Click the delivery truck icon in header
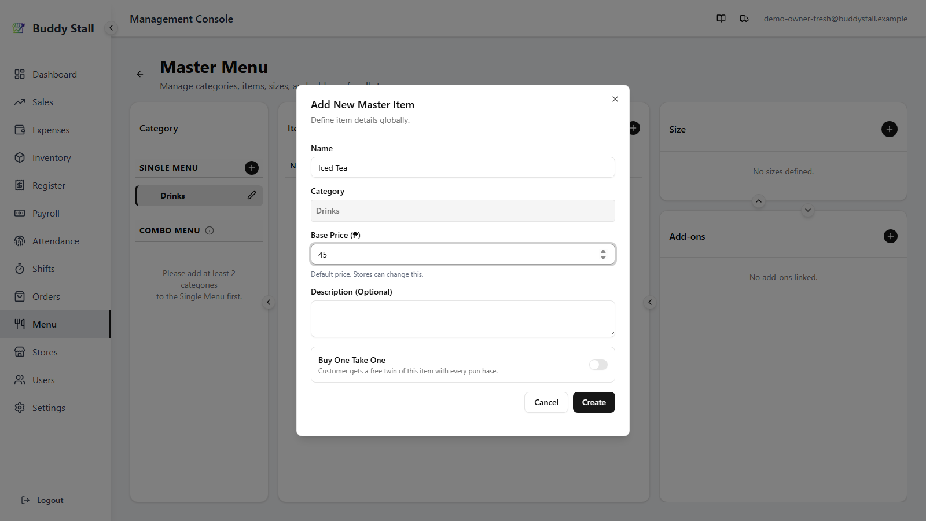Viewport: 926px width, 521px height. coord(744,19)
